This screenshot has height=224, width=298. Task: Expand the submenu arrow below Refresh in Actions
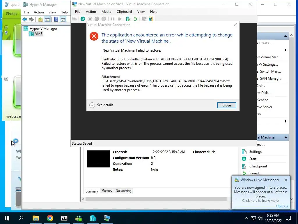[286, 121]
